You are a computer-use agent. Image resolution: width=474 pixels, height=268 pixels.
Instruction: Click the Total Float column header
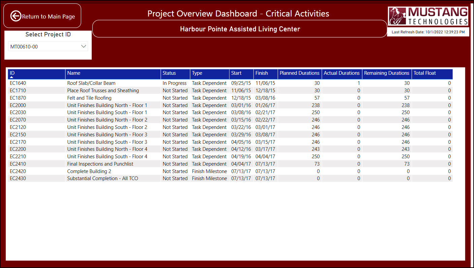coord(424,73)
